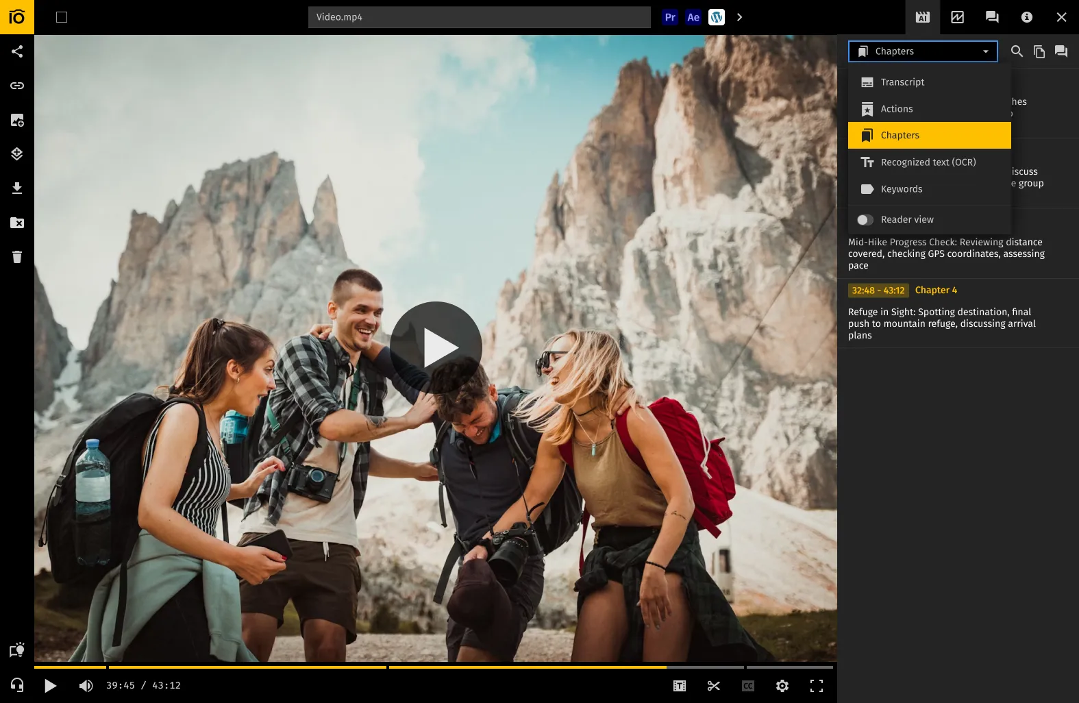Jump to Chapter 4 timestamp 32:48 - 43:12
This screenshot has height=703, width=1079.
[x=878, y=291]
